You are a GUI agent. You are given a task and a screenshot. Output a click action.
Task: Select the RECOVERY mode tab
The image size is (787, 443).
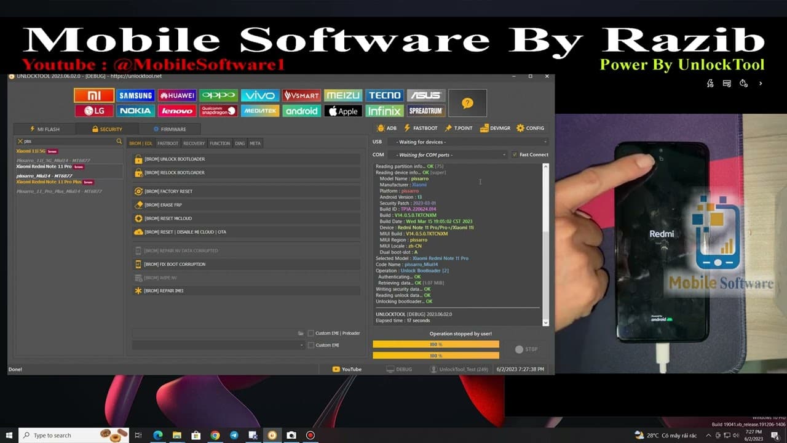(x=194, y=143)
